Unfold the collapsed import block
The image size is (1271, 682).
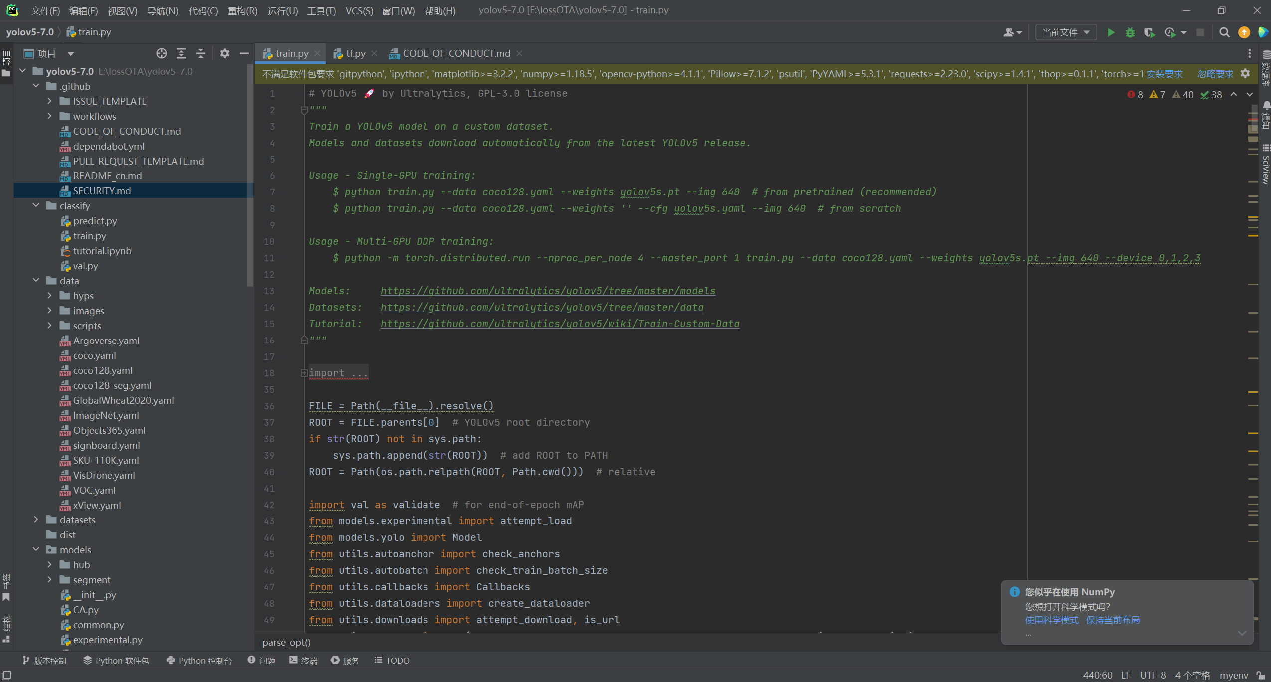(304, 373)
